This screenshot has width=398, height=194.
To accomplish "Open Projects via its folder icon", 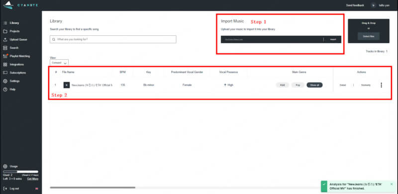I will coord(5,31).
